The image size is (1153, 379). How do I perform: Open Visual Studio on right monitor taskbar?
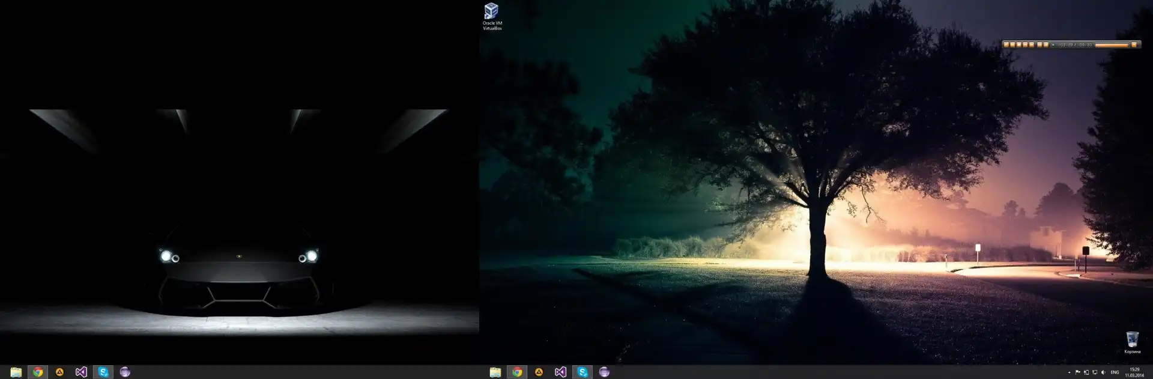(x=560, y=372)
